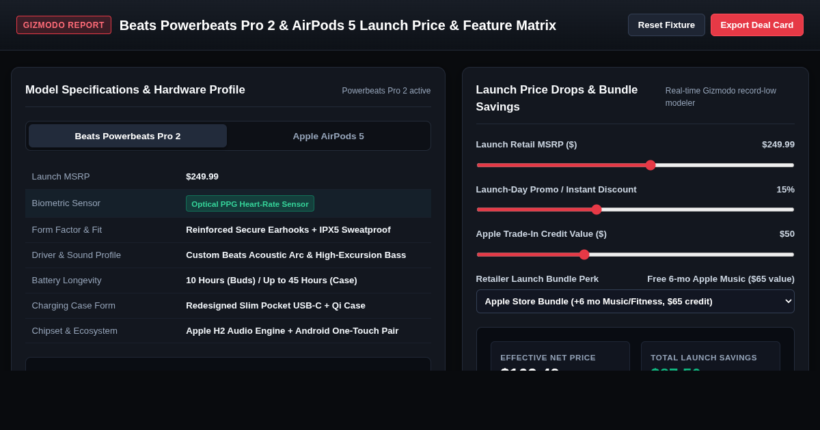
Task: Click the Retailer Launch Bundle Perk label
Action: [x=537, y=279]
